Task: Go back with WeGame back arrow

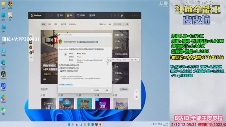Action: tap(48, 16)
